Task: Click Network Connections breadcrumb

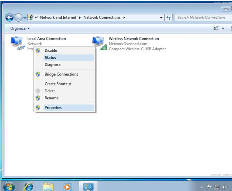Action: tap(102, 18)
